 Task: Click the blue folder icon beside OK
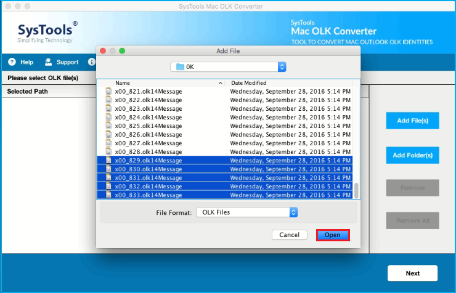pos(181,67)
